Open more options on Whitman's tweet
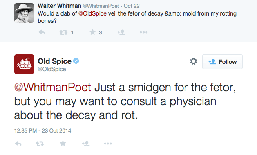 [143, 32]
